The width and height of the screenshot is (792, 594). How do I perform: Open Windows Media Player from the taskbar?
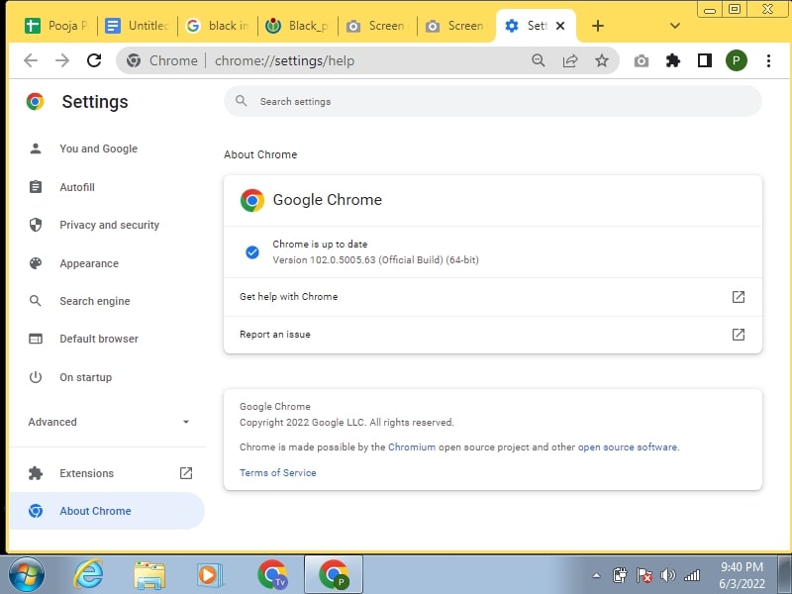(x=210, y=574)
